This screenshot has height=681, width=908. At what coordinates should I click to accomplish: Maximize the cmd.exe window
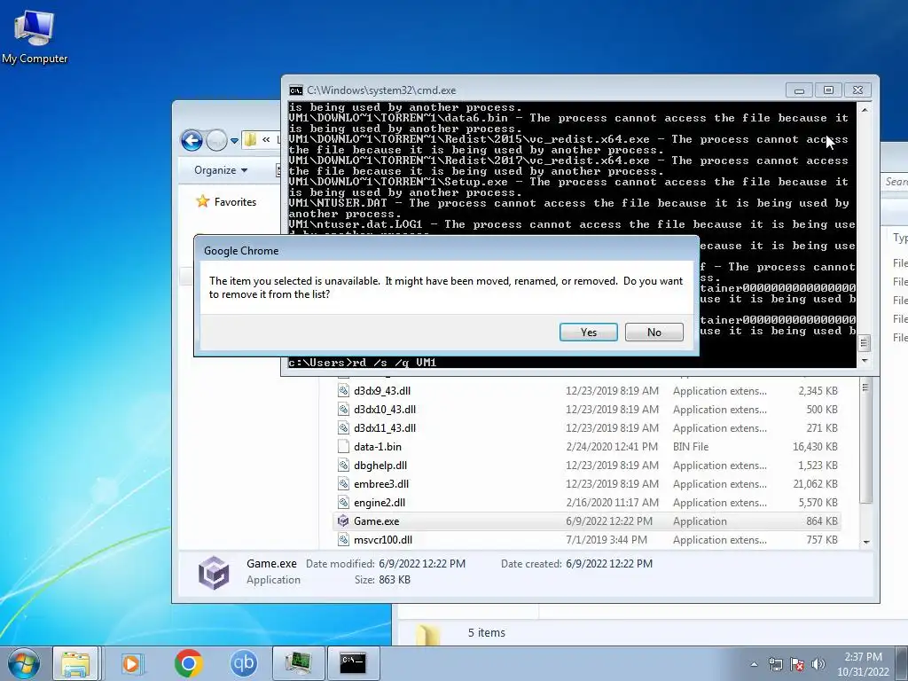click(x=828, y=90)
